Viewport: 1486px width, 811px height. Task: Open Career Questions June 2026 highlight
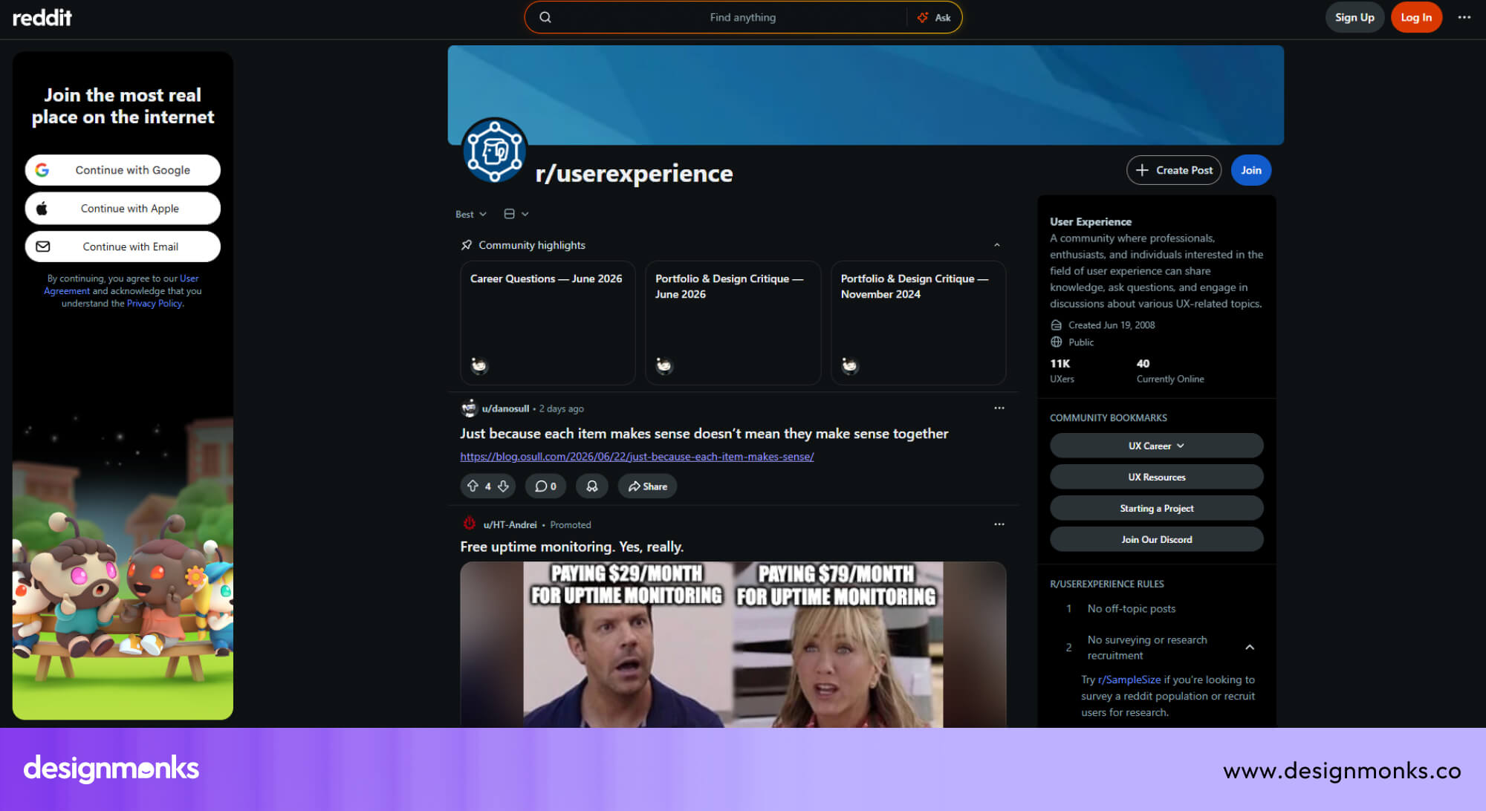coord(548,322)
